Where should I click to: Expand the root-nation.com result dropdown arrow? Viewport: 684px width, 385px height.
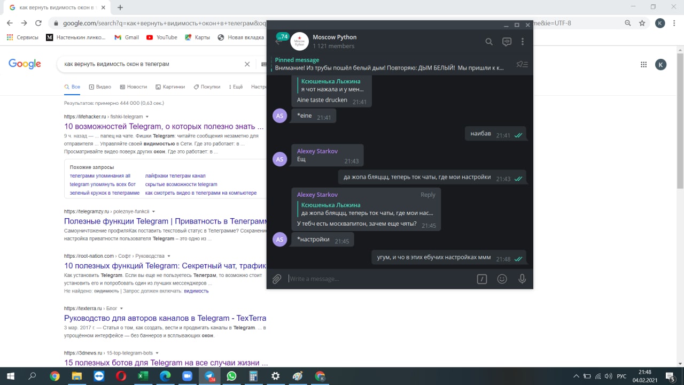(169, 256)
